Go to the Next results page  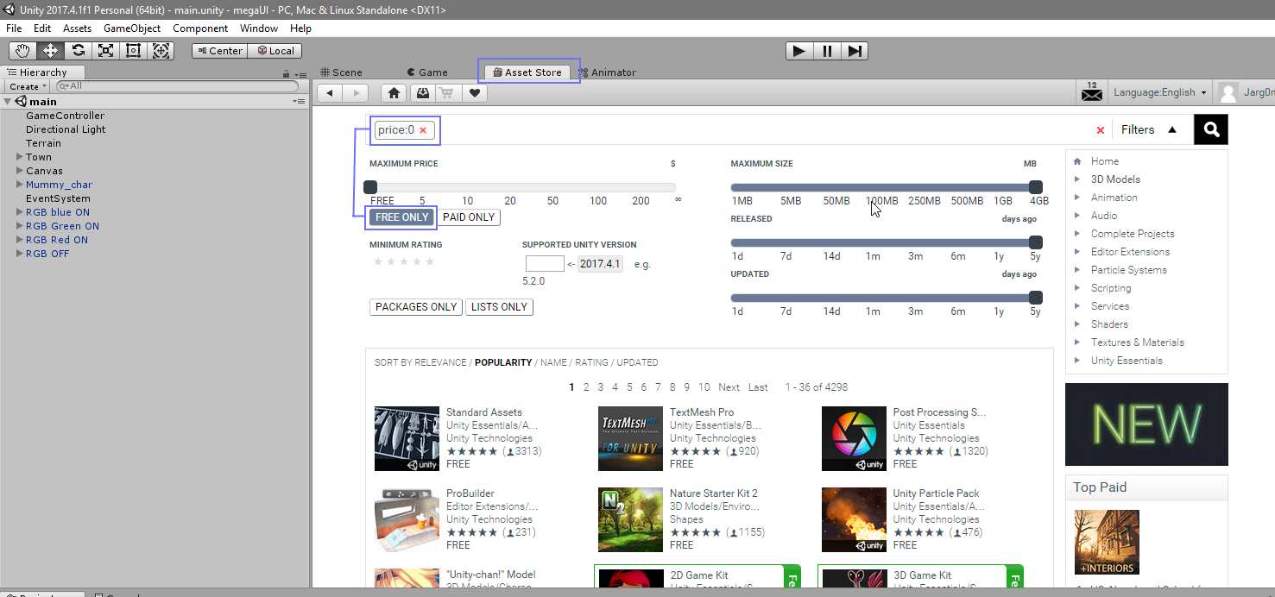(729, 387)
